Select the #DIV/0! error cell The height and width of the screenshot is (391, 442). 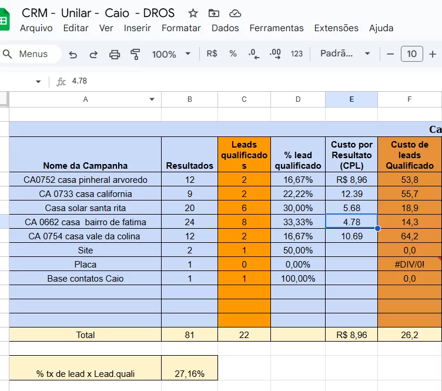tap(410, 265)
